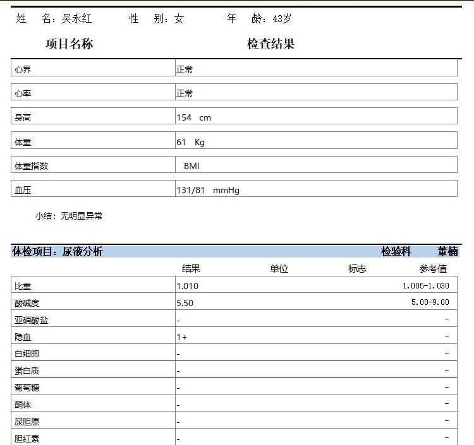
Task: Select the 项目名称 column heading
Action: click(x=70, y=44)
